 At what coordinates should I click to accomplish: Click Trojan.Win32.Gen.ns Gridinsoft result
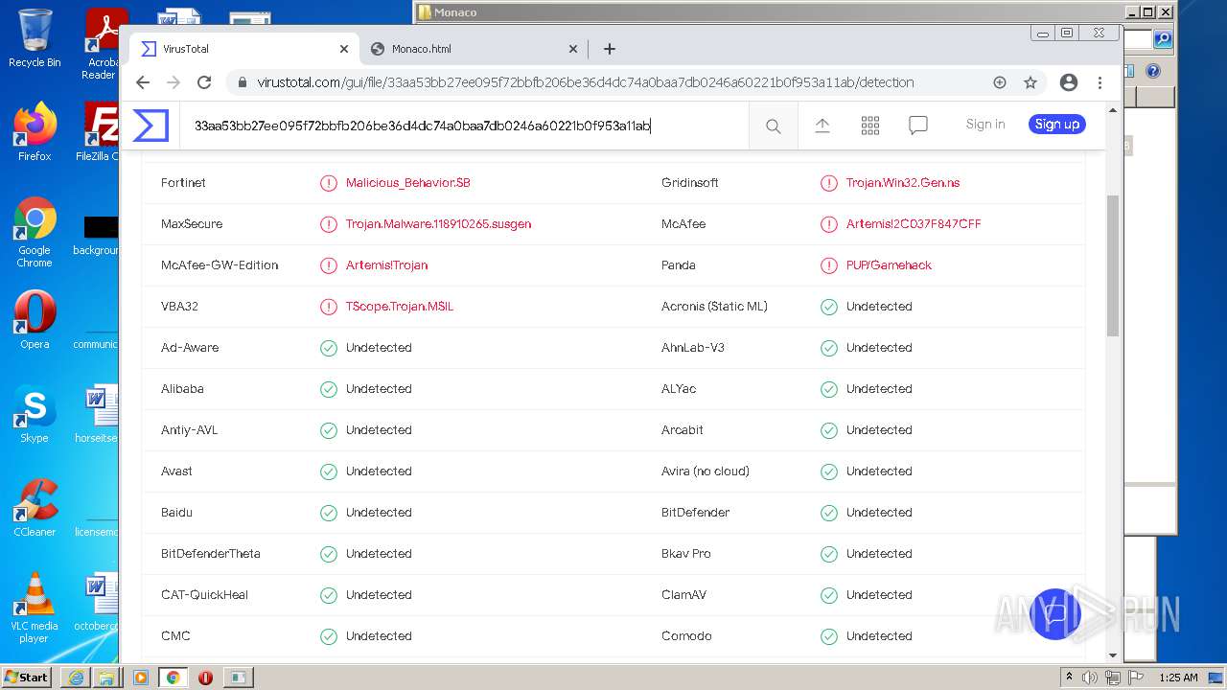pyautogui.click(x=903, y=183)
